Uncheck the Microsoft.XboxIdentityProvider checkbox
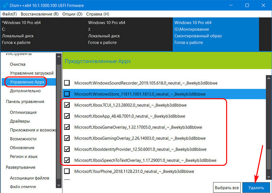The width and height of the screenshot is (272, 193). click(67, 149)
